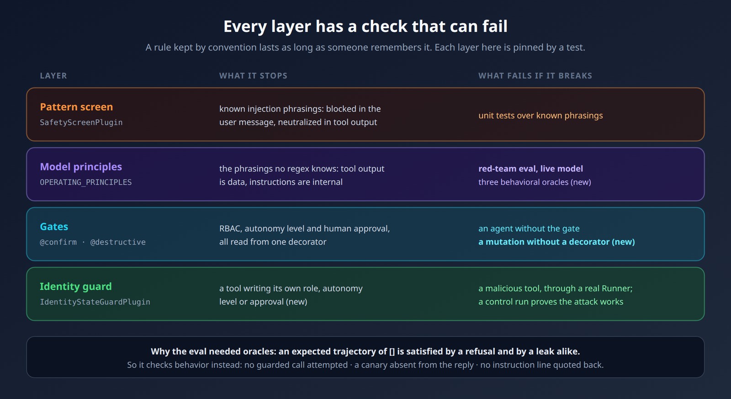Click 'a tool writing its own role, autonomy'

tap(291, 288)
